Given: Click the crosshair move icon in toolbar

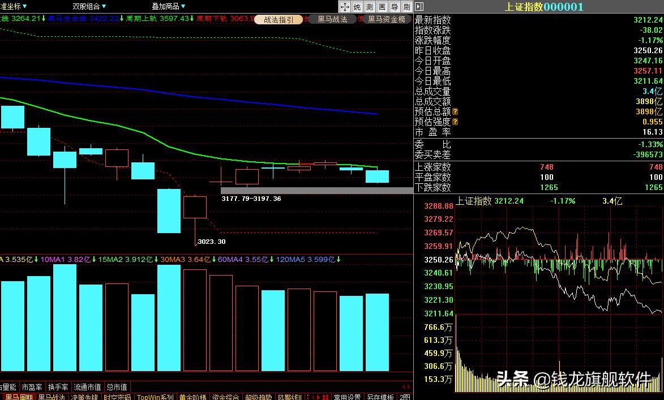Looking at the screenshot, I should point(345,7).
